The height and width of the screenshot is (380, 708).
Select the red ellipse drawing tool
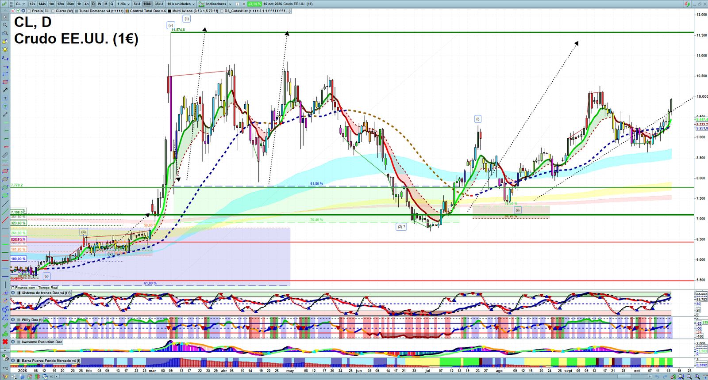5,171
